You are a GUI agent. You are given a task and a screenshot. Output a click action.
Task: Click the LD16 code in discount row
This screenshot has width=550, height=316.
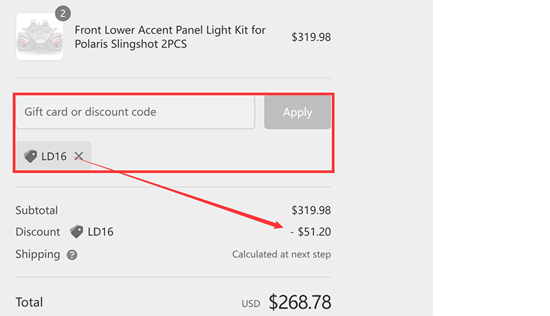[100, 232]
